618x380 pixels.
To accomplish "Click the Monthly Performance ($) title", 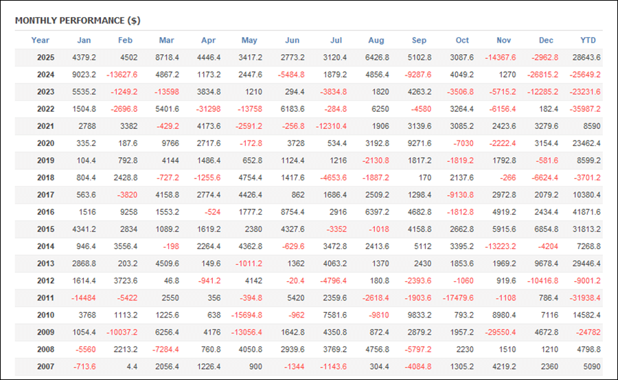I will tap(78, 21).
